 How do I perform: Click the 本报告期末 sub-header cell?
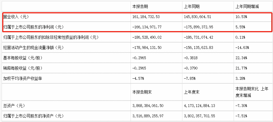coord(142,92)
